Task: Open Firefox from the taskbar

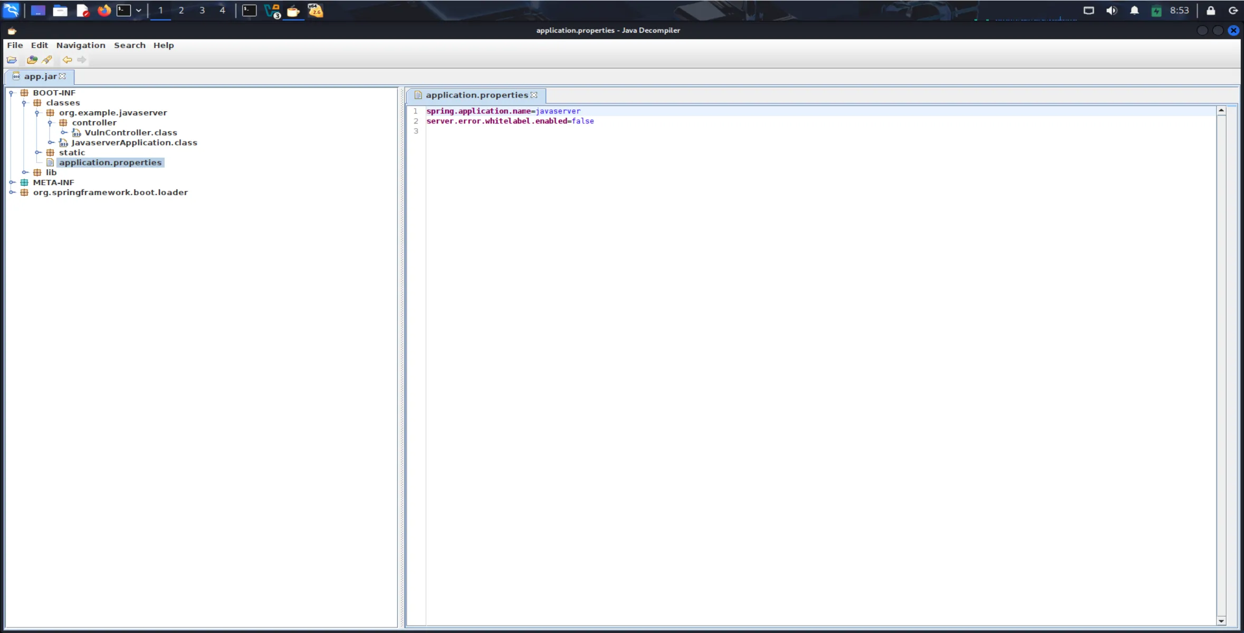Action: tap(104, 11)
